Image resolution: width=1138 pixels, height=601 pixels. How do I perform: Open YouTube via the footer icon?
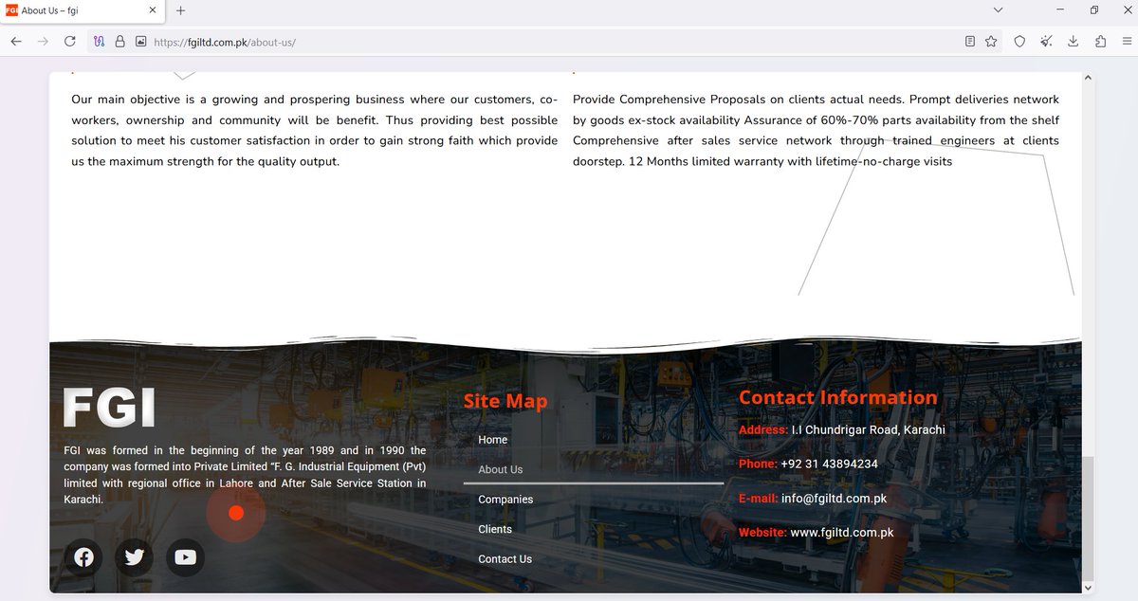coord(185,557)
